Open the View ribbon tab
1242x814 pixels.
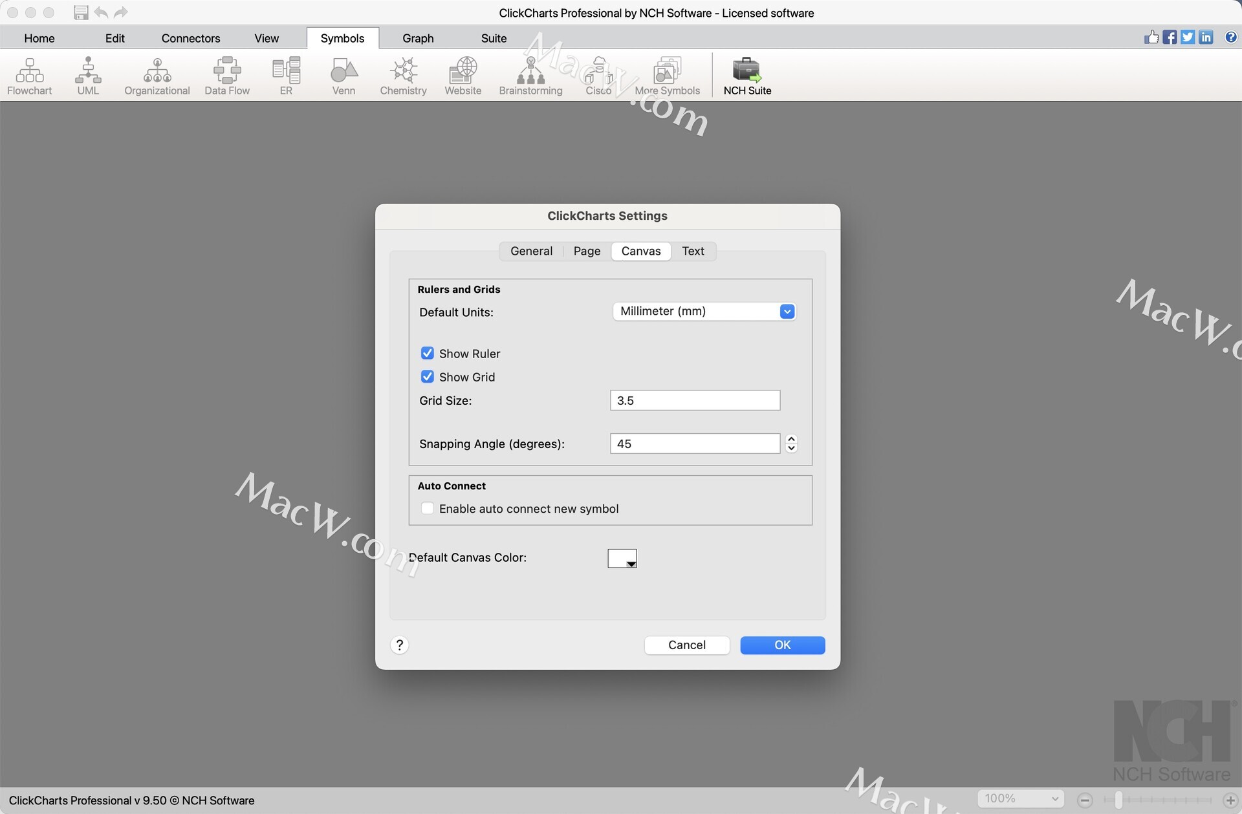coord(267,38)
